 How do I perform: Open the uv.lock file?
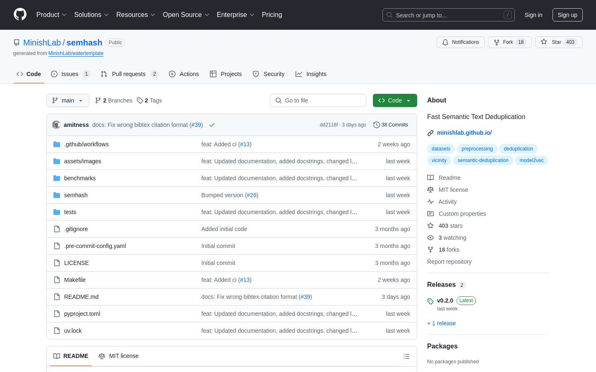[x=73, y=331]
